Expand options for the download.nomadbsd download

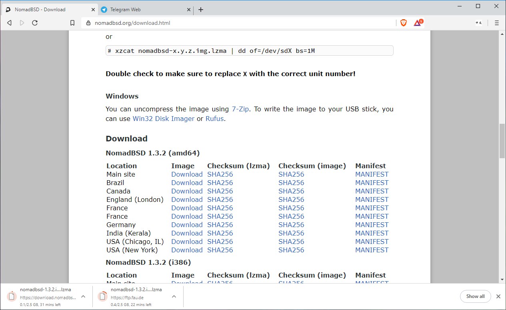pos(83,297)
